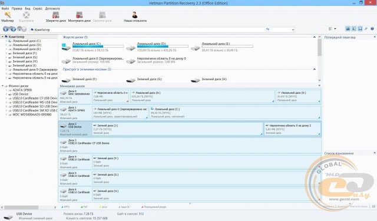The height and width of the screenshot is (221, 377).
Task: Toggle the preview pane toolbar icon
Action: [348, 29]
